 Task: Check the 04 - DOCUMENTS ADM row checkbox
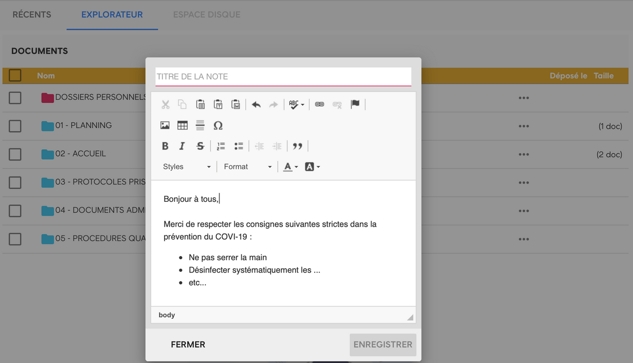pos(15,211)
